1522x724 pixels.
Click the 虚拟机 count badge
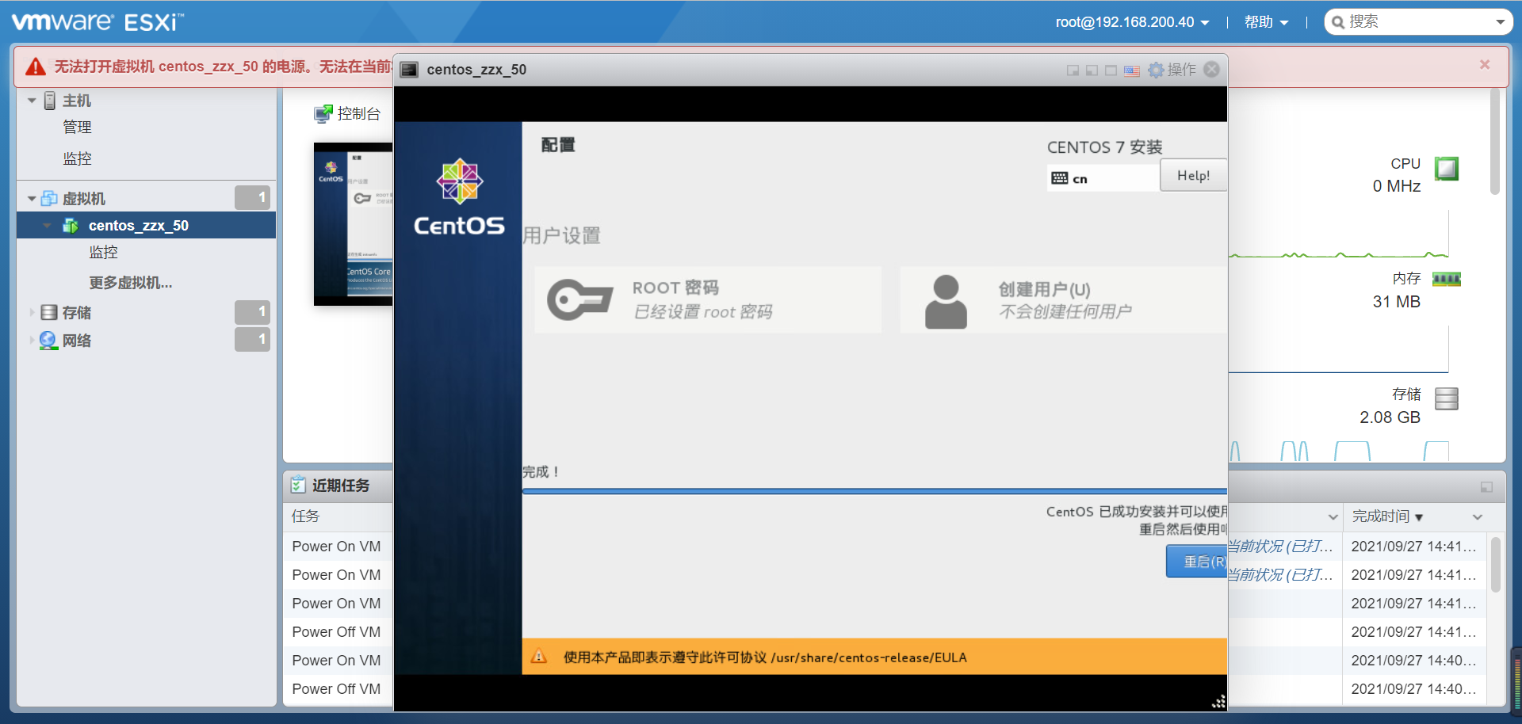252,198
